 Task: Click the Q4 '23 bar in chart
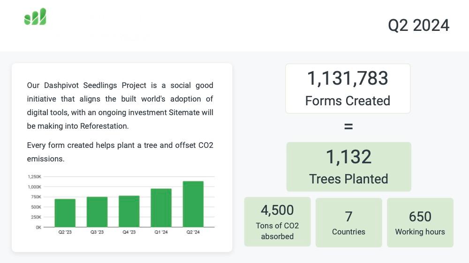tap(129, 212)
